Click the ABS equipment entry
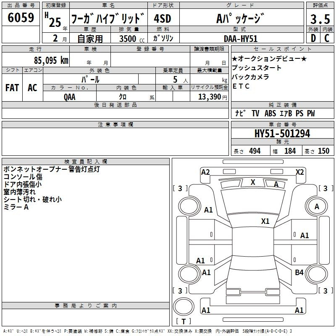The image size is (336, 336). [270, 113]
